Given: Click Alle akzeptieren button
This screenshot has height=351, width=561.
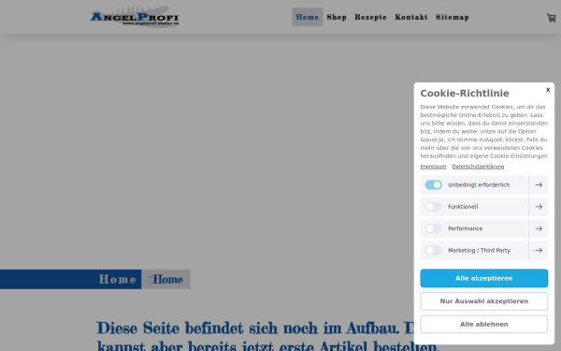Looking at the screenshot, I should coord(483,278).
